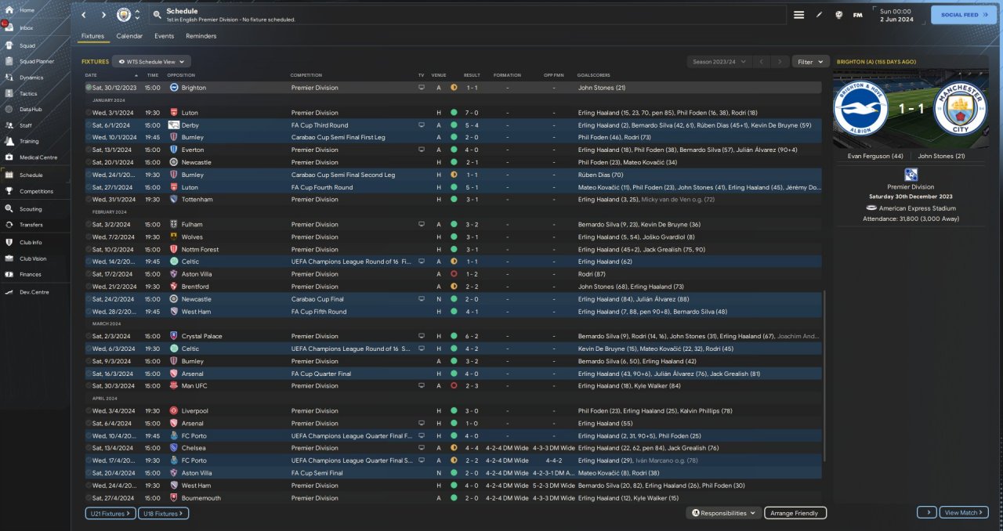Click the Arrange Friendly button
The height and width of the screenshot is (531, 1003).
[795, 513]
